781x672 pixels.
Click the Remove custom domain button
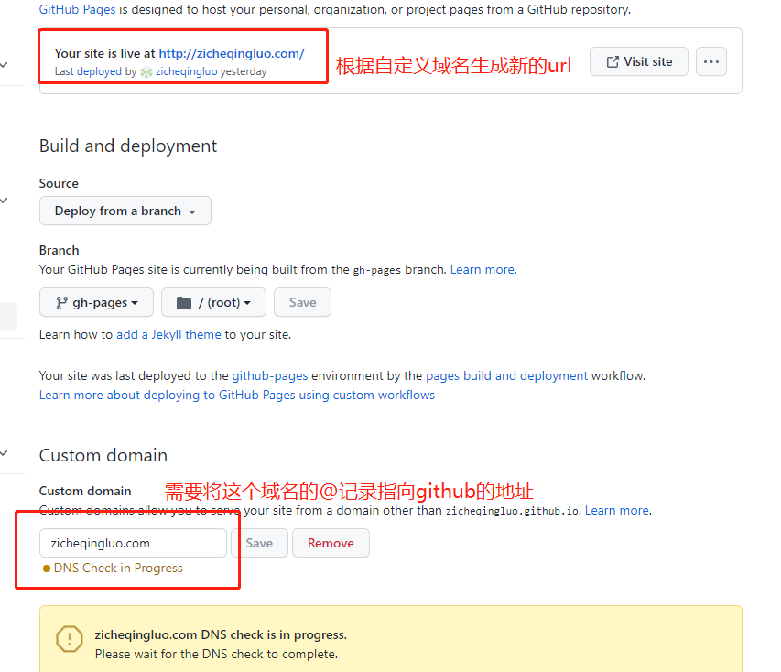[x=331, y=543]
